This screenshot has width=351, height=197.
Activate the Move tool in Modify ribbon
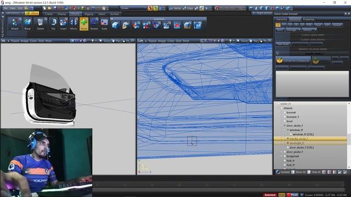click(84, 24)
